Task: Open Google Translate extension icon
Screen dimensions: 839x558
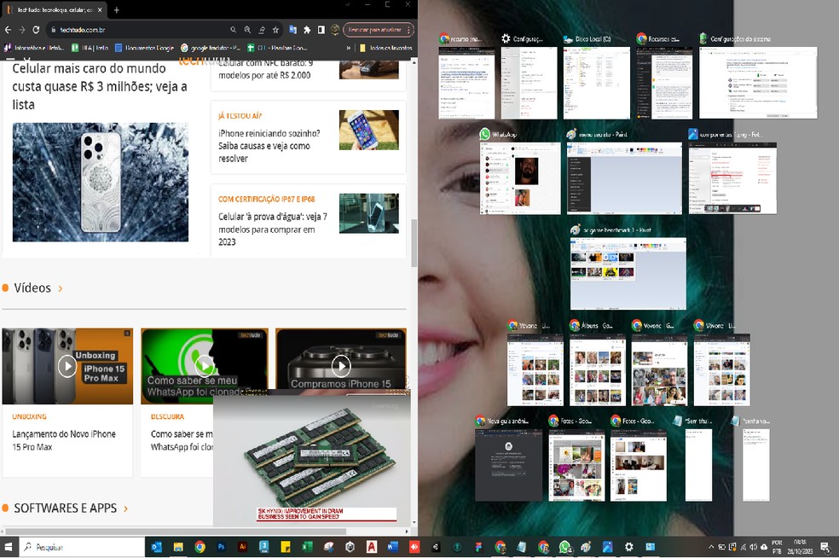Action: click(294, 30)
